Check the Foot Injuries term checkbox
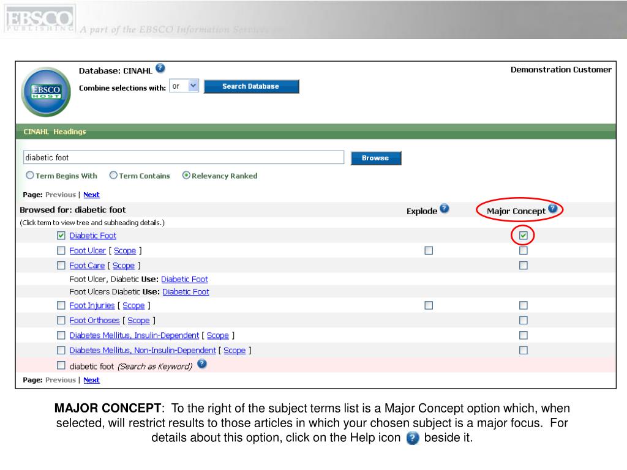This screenshot has height=470, width=627. [x=61, y=305]
